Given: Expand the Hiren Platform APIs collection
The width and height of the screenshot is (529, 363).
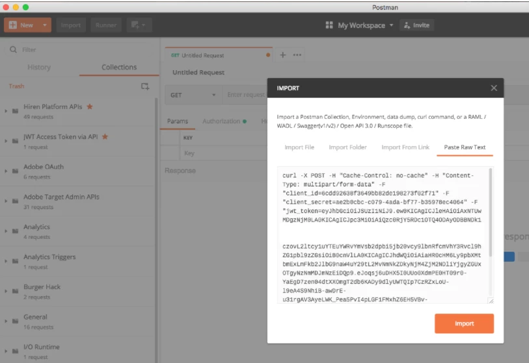Looking at the screenshot, I should [6, 111].
